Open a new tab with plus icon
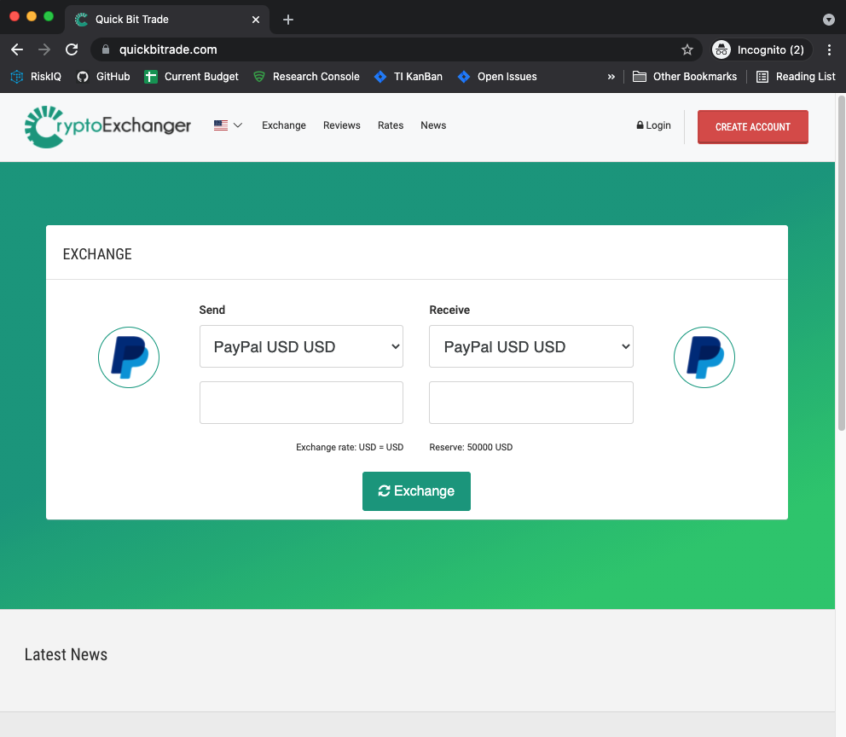Image resolution: width=846 pixels, height=737 pixels. tap(288, 20)
